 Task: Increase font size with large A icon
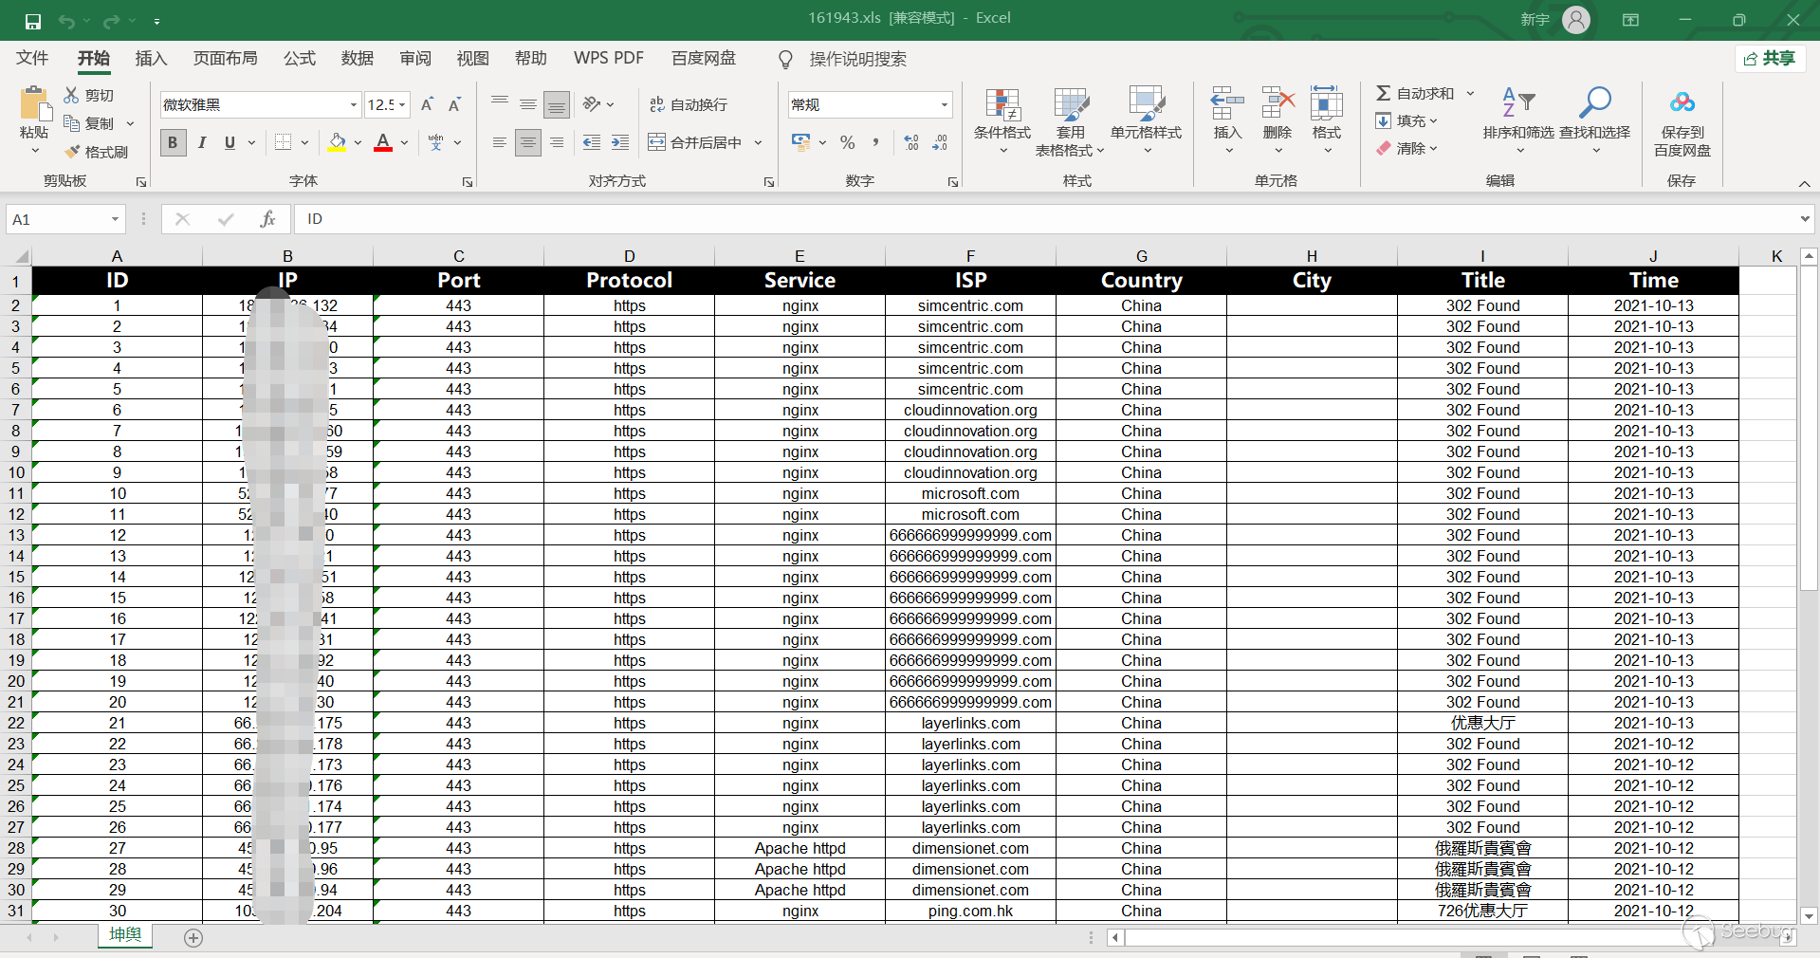pyautogui.click(x=427, y=104)
